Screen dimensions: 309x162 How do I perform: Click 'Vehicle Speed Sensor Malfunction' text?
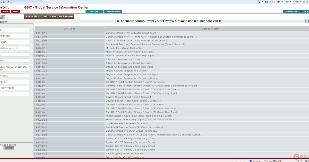pos(125,154)
